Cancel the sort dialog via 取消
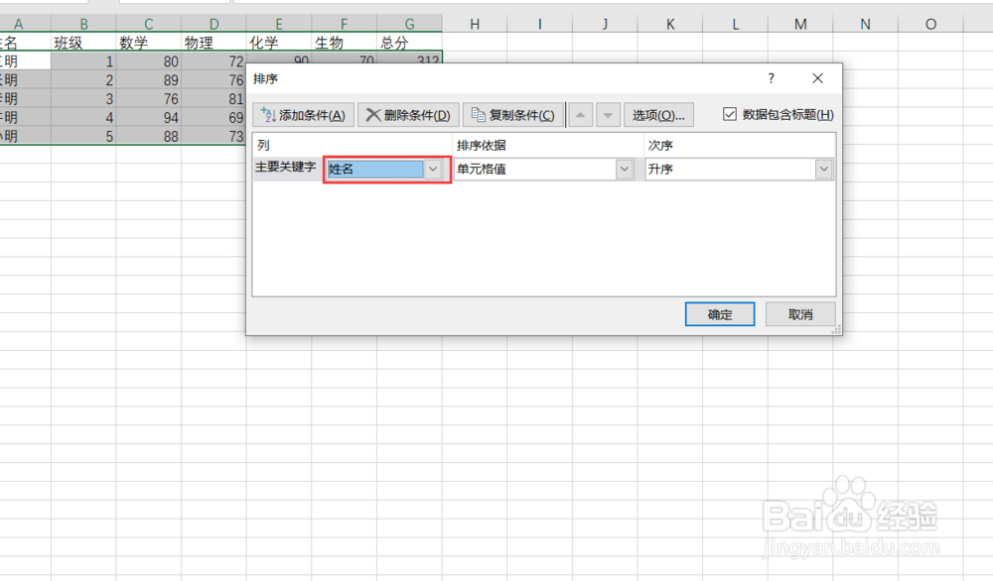 [x=800, y=313]
